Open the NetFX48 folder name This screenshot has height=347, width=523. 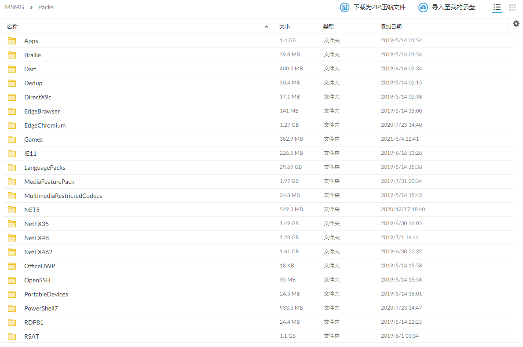click(x=37, y=238)
